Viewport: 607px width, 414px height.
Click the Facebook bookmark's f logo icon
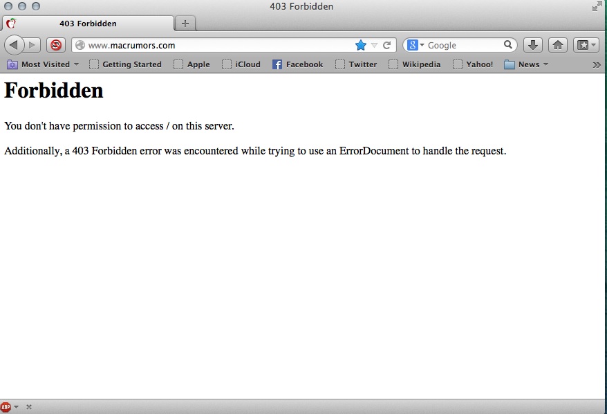277,64
